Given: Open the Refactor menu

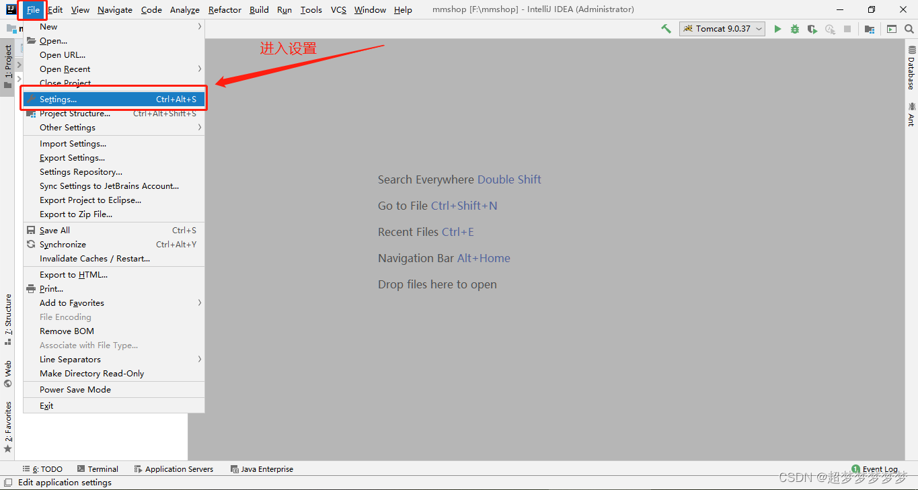Looking at the screenshot, I should click(225, 9).
